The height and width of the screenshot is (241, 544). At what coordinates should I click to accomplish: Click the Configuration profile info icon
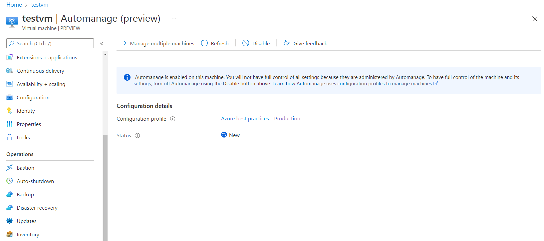point(173,119)
